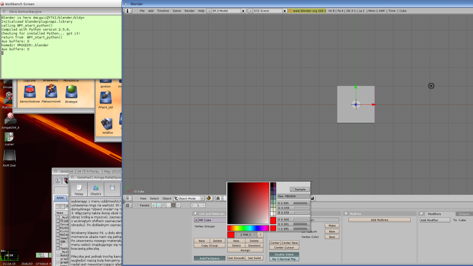Screen dimensions: 473x266
Task: Open the Game menu
Action: click(177, 11)
